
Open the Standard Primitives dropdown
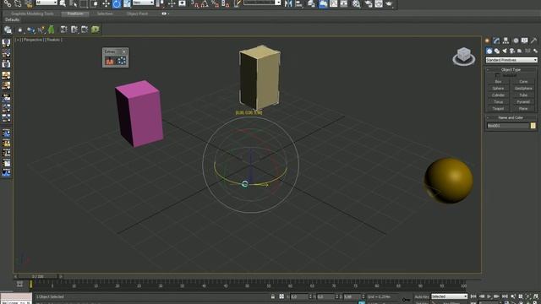[x=511, y=60]
